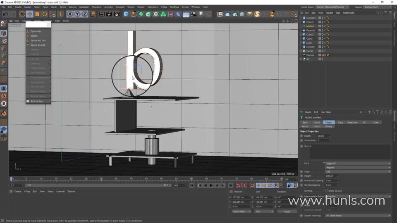
Task: Toggle layer checkbox for Pyramid object
Action: [x=320, y=30]
